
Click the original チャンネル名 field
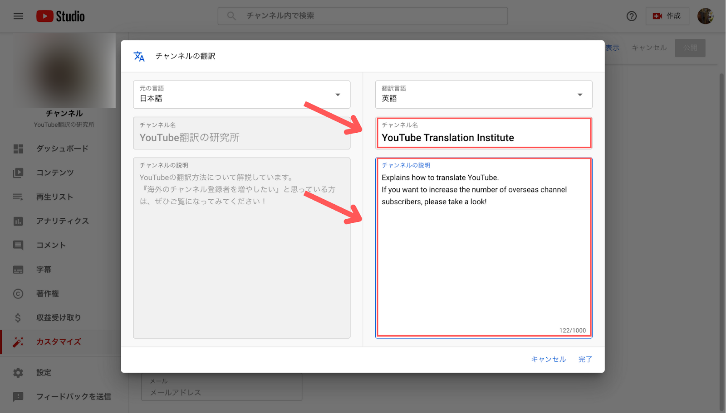[241, 133]
